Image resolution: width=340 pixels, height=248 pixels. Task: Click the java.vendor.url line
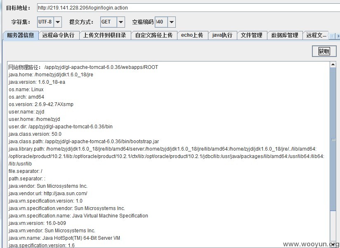pyautogui.click(x=48, y=194)
